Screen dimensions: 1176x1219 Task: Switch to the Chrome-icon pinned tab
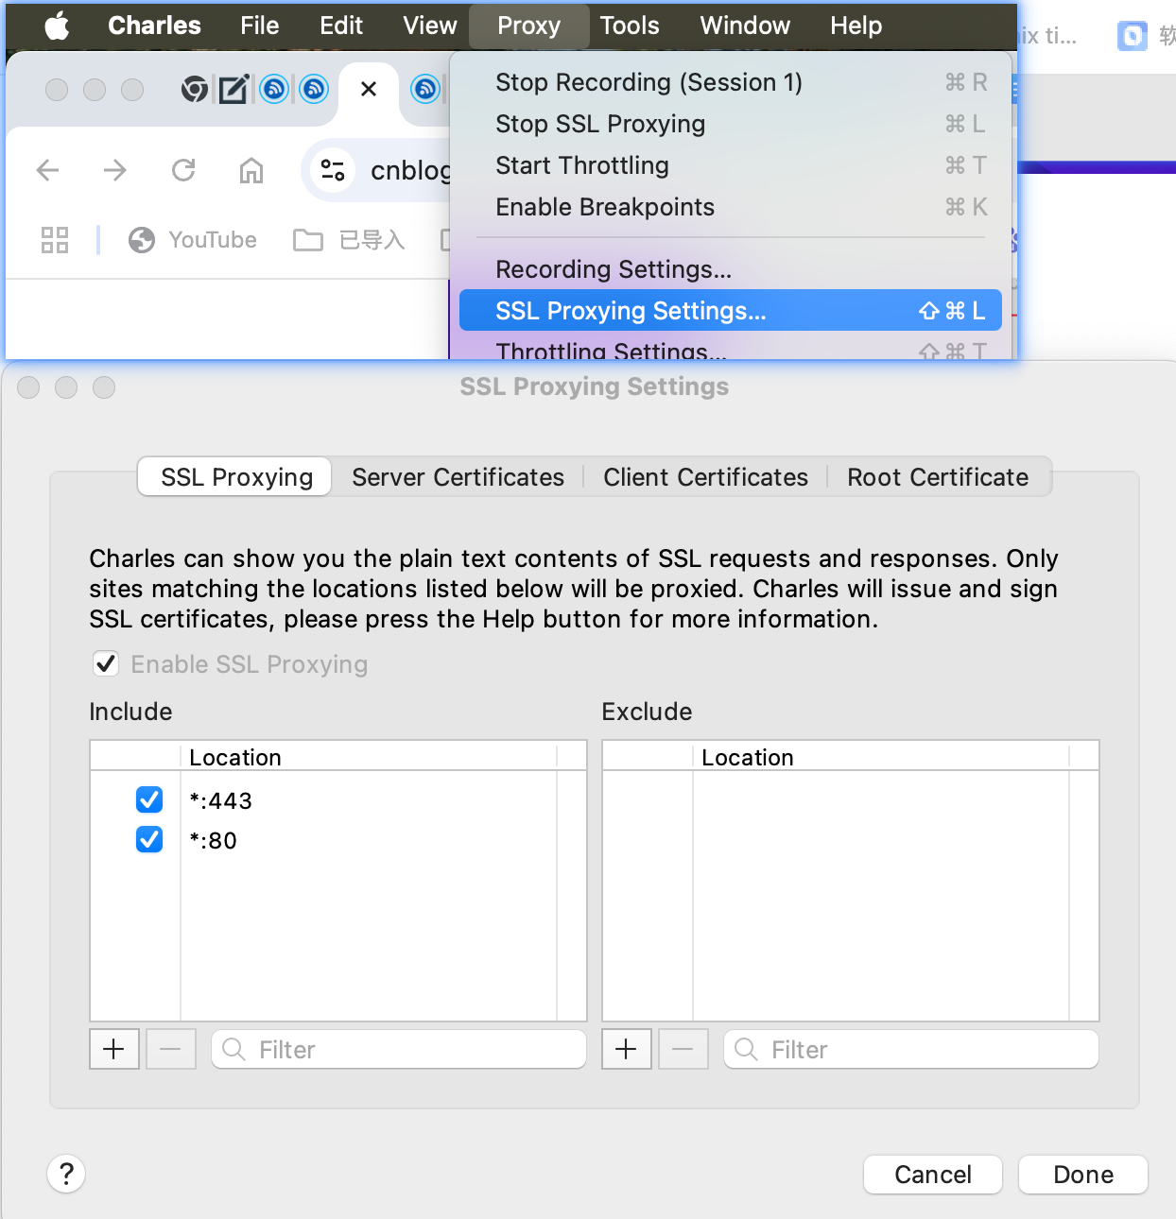[x=195, y=90]
